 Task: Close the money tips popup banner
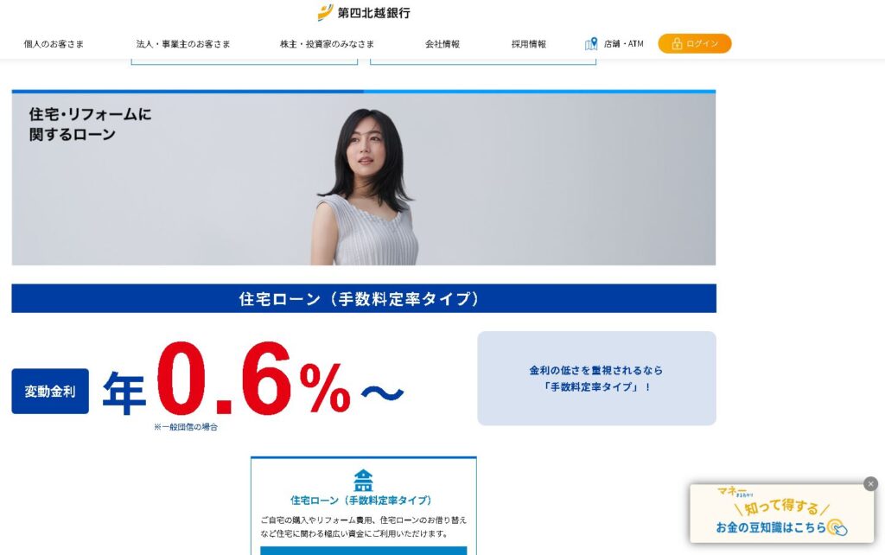pos(870,483)
